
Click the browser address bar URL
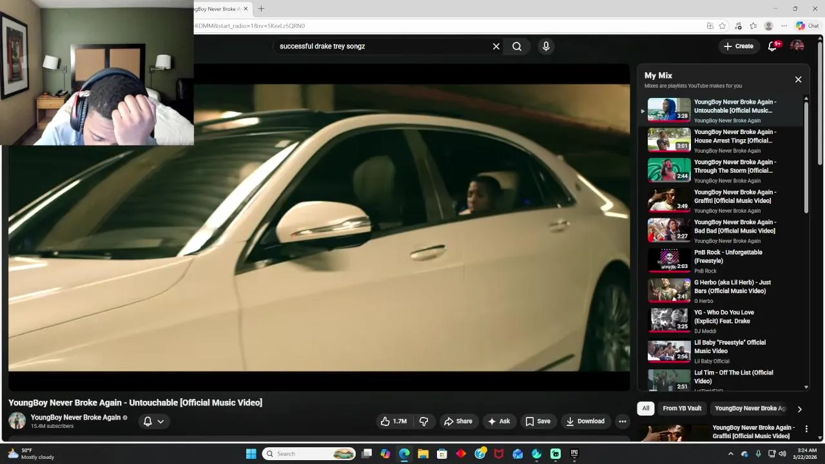[251, 26]
